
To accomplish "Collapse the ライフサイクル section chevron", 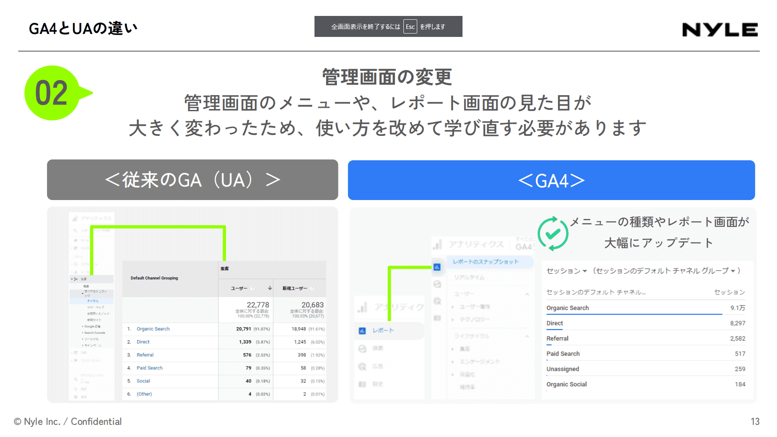I will (x=527, y=336).
